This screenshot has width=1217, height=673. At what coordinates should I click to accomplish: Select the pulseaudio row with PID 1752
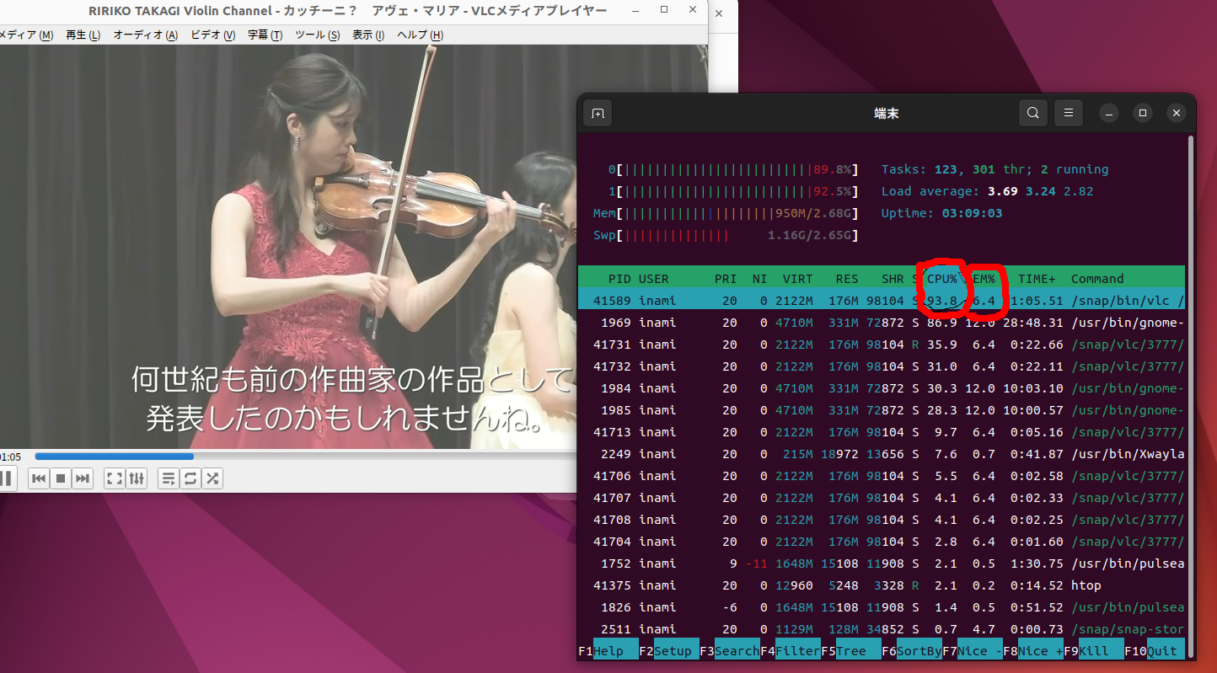point(882,564)
